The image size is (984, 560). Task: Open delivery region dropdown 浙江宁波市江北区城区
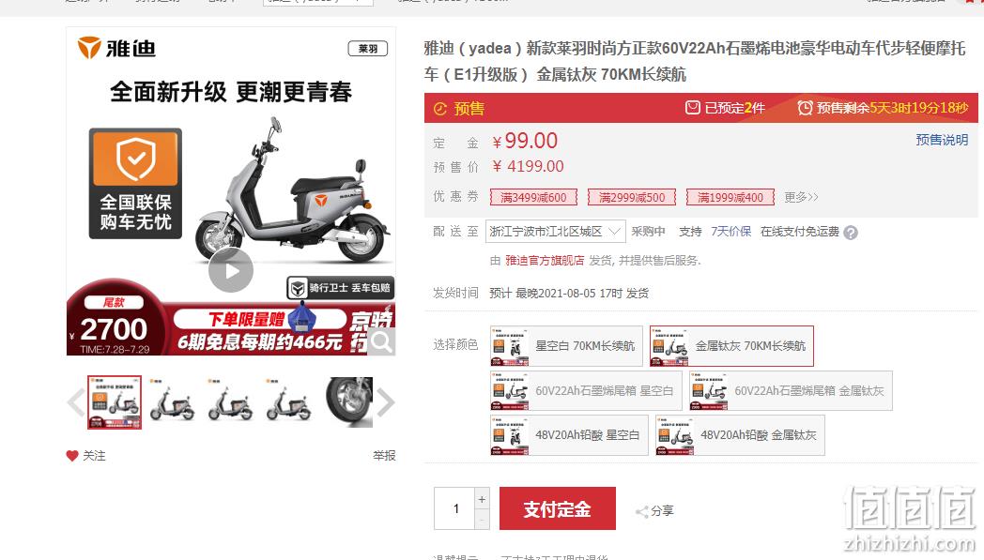[556, 232]
